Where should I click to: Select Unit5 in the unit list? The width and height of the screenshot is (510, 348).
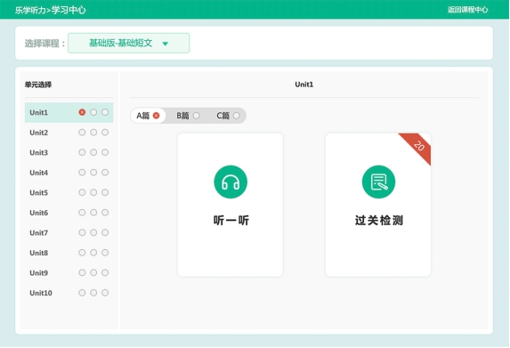(x=69, y=192)
